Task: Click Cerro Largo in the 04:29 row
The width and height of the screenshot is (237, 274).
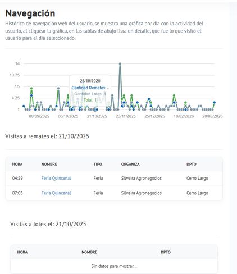Action: click(x=197, y=178)
